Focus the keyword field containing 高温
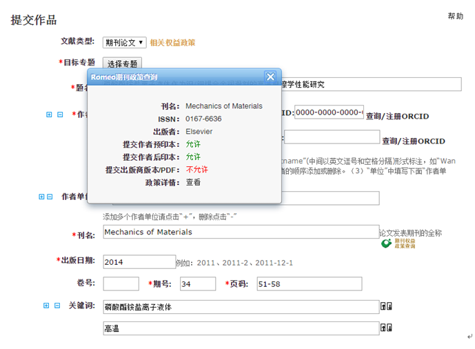This screenshot has width=475, height=349. (241, 328)
